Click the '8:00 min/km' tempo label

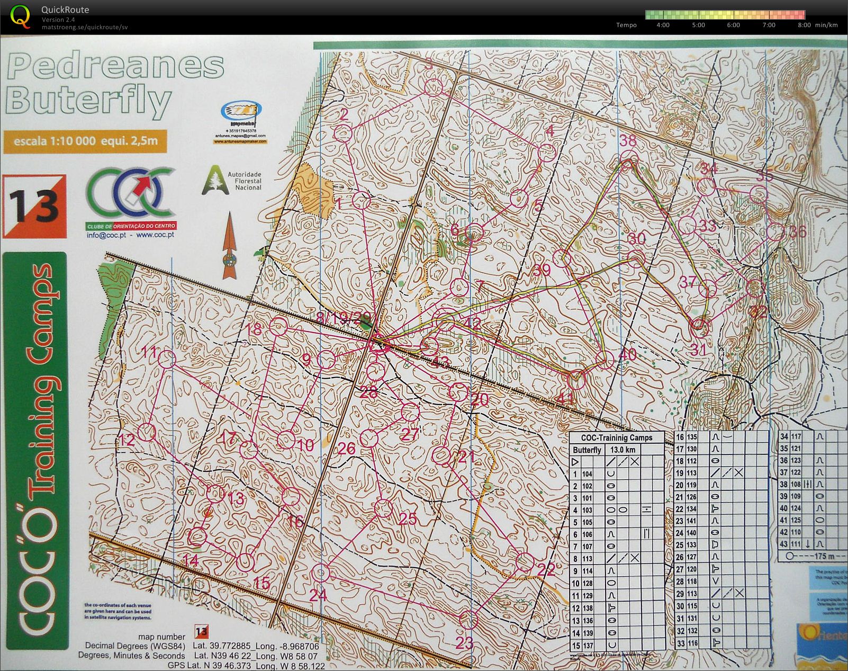[x=818, y=25]
